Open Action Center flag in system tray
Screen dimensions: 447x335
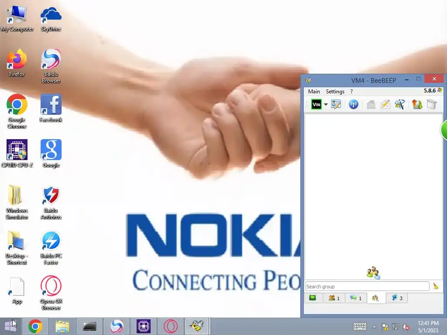coord(385,327)
